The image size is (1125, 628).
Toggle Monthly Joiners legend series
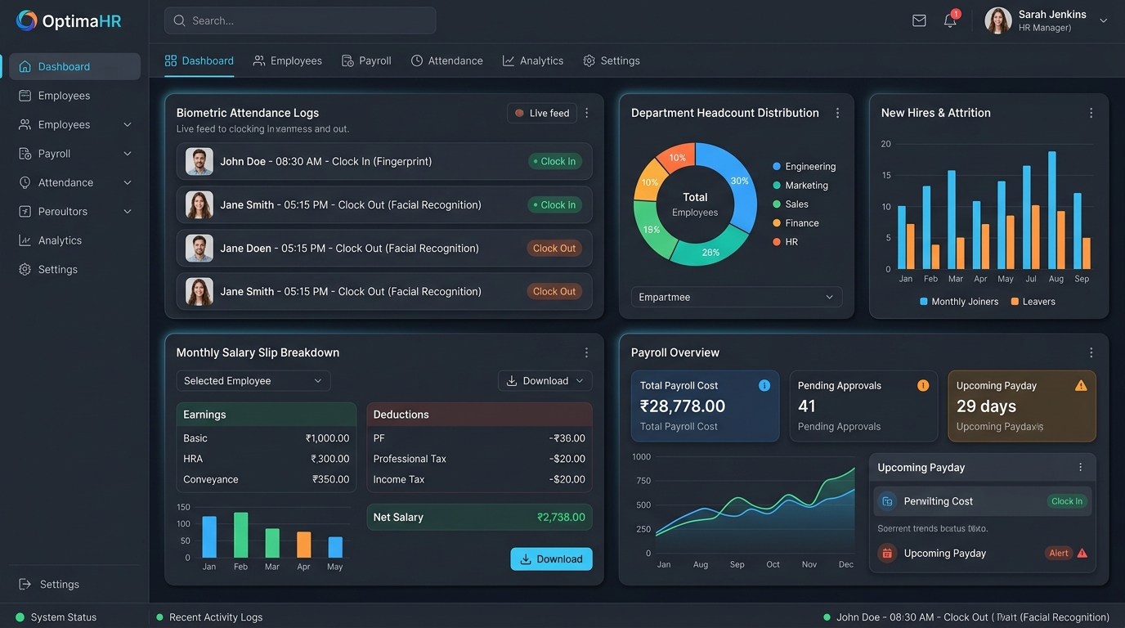[959, 302]
